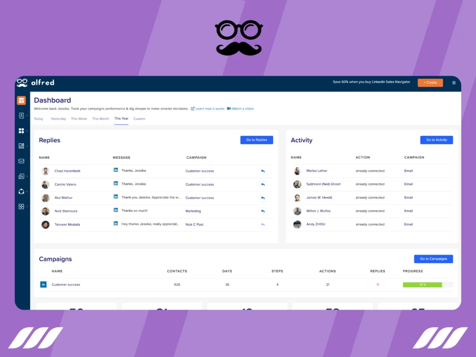Expand contacts sidebar item chevron
The height and width of the screenshot is (357, 476).
27,116
